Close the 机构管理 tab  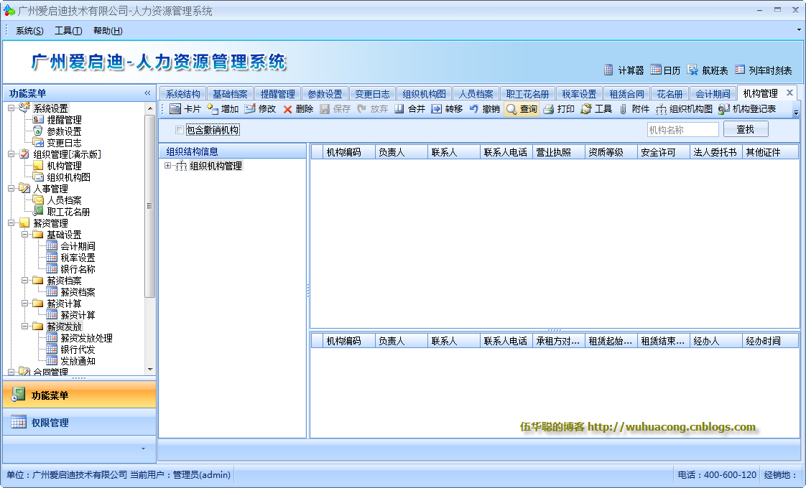(790, 93)
